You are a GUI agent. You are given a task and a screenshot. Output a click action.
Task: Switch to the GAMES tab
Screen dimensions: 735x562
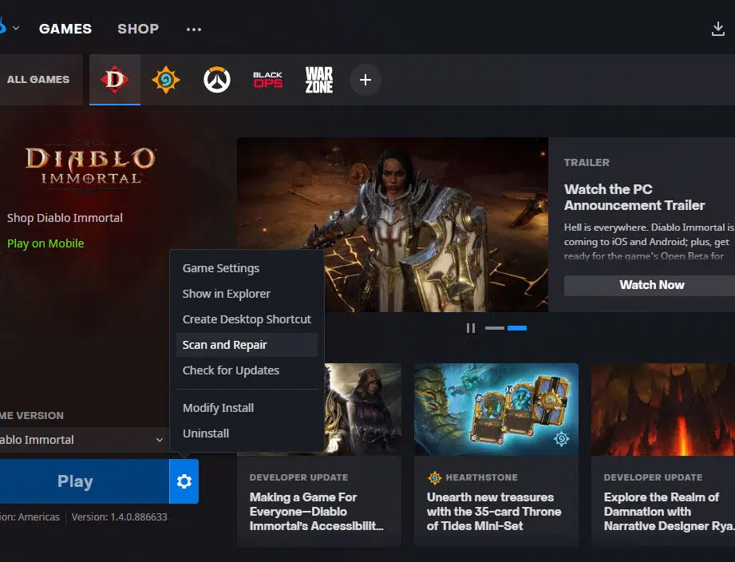tap(65, 29)
